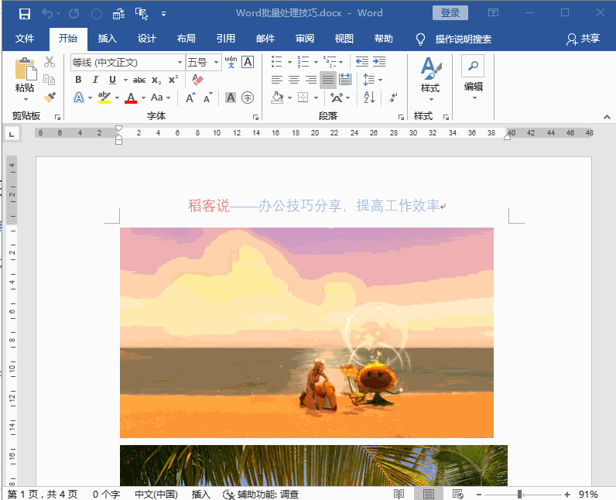Apply the red font color
616x500 pixels.
(131, 98)
